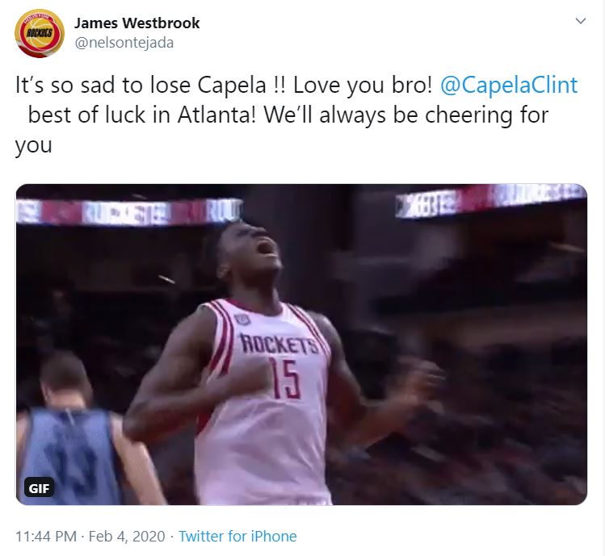Click the final word "you" of the tweet
The width and height of the screenshot is (605, 556).
tap(34, 146)
